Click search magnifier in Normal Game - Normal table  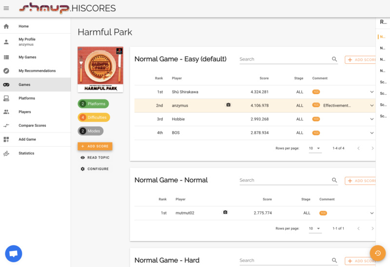[334, 180]
